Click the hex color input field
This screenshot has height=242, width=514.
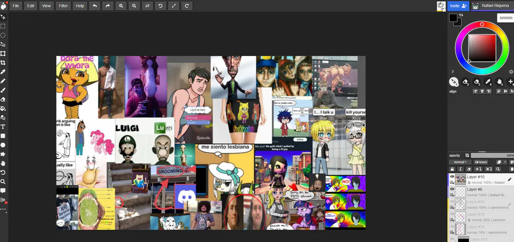coord(505,18)
